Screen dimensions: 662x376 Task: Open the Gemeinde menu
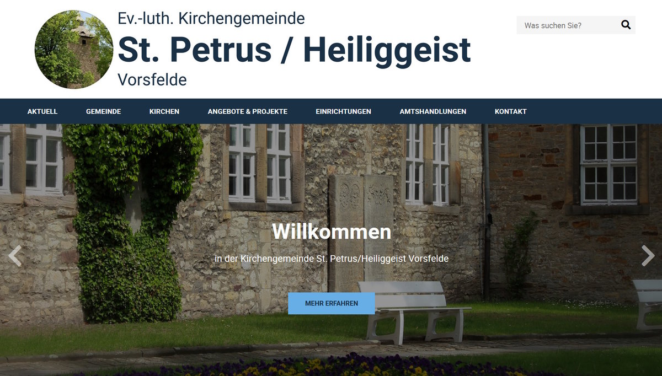click(103, 111)
